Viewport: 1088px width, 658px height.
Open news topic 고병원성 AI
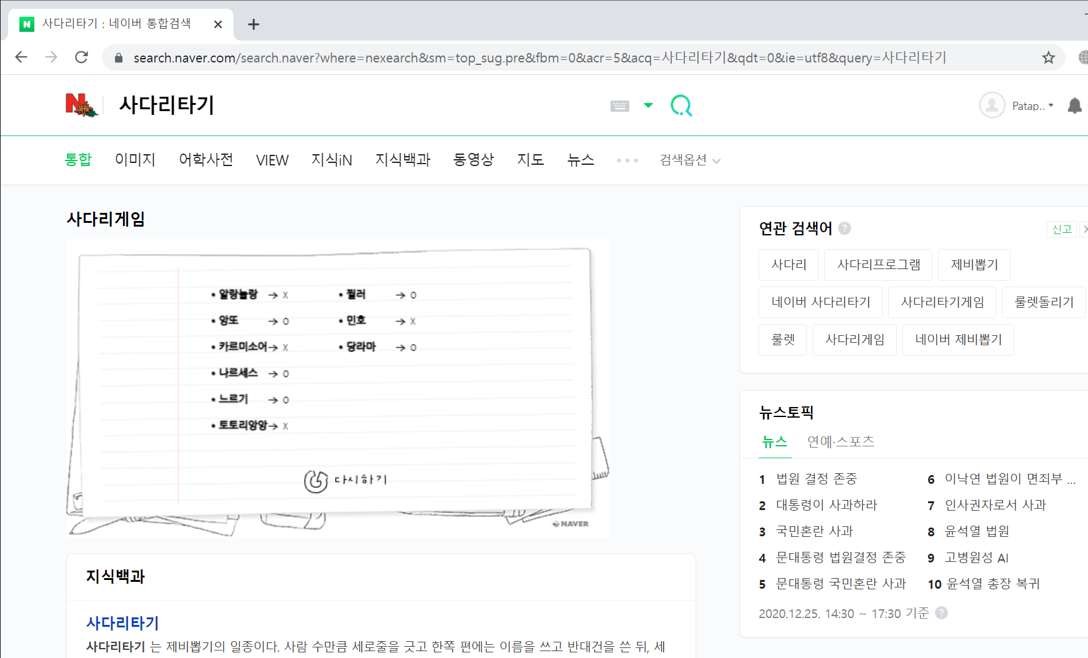coord(976,557)
